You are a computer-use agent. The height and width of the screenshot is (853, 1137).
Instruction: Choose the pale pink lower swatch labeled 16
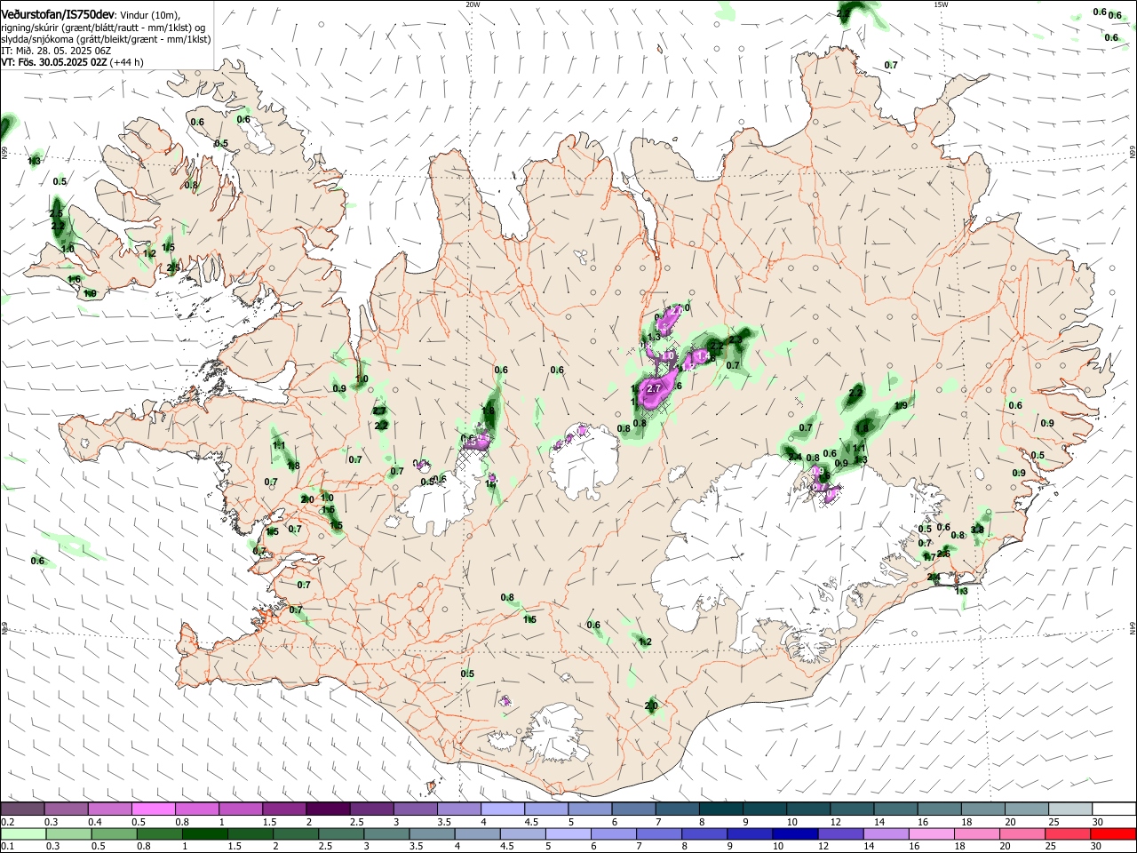933,833
